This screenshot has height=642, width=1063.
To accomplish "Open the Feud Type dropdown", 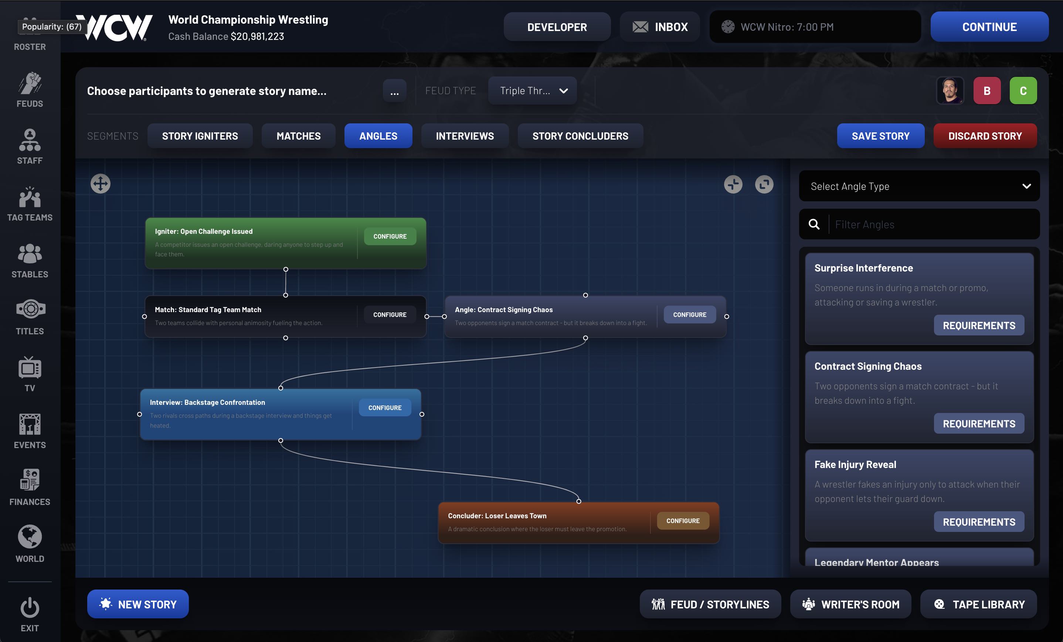I will pos(532,91).
